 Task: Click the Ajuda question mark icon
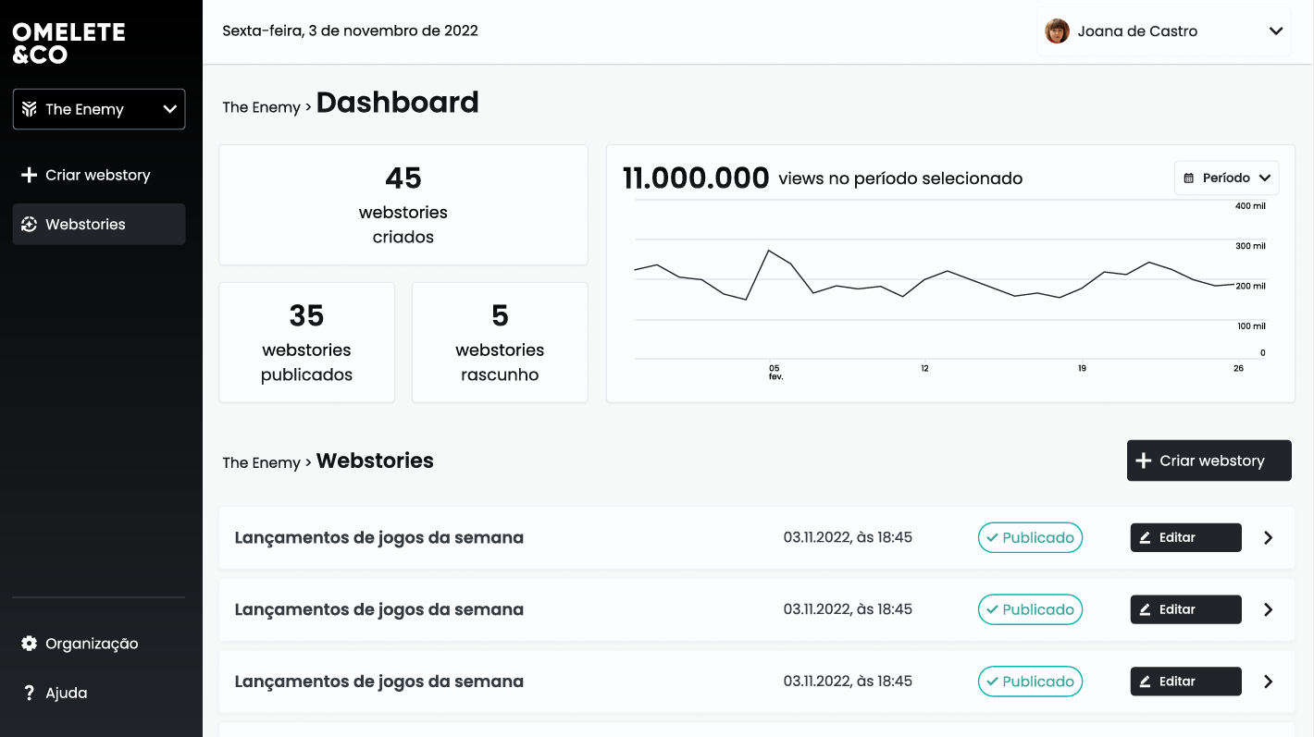tap(28, 692)
